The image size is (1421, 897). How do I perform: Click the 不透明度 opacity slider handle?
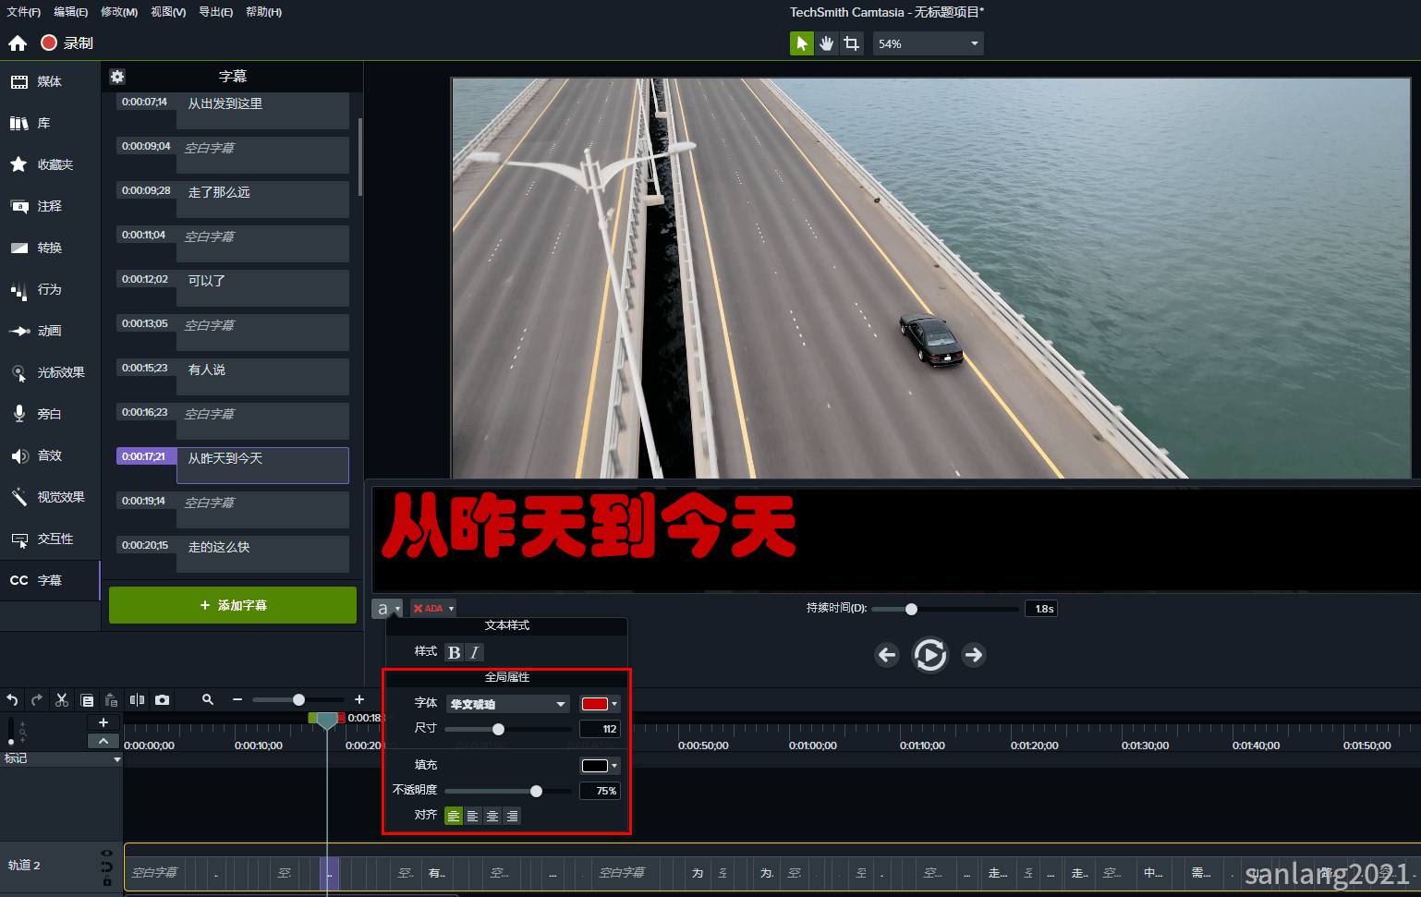[536, 792]
